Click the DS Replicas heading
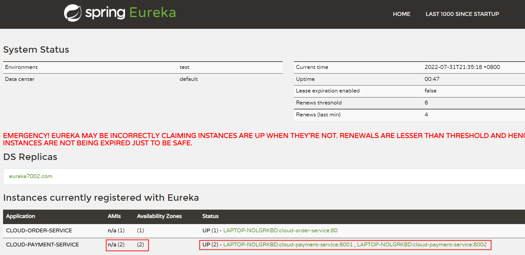Image resolution: width=525 pixels, height=255 pixels. pos(30,157)
